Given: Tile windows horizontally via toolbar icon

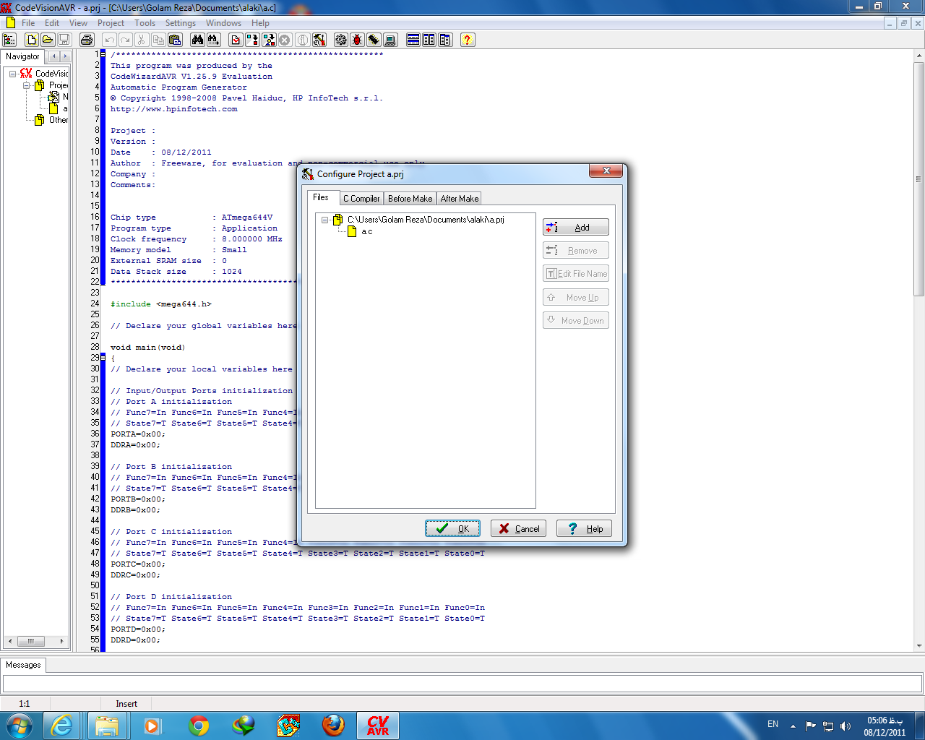Looking at the screenshot, I should 413,40.
